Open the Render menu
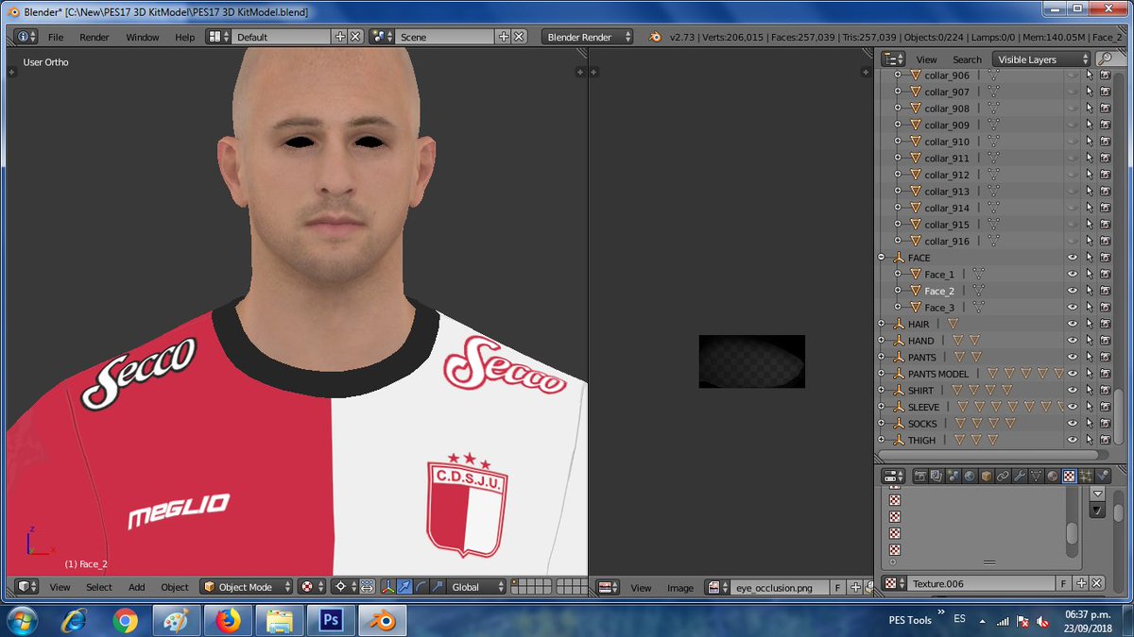 click(x=94, y=37)
